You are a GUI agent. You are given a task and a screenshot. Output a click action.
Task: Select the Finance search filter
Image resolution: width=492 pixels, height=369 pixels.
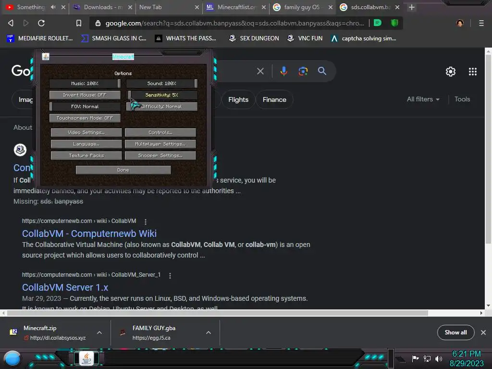(274, 99)
